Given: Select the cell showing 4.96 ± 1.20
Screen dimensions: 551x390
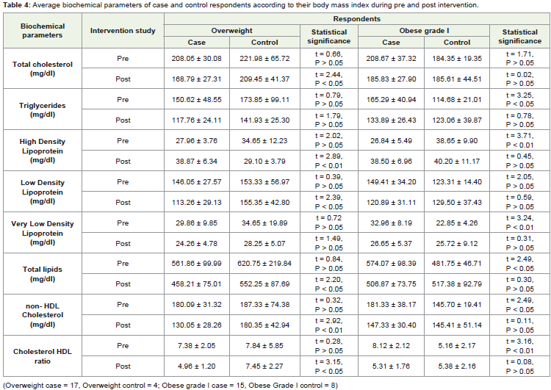Looking at the screenshot, I should coord(196,366).
